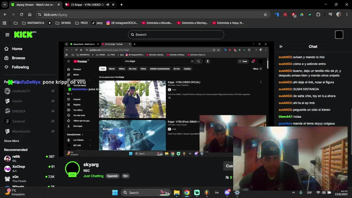352x198 pixels.
Task: Open the SKYARG bookmark folder
Action: tap(63, 23)
